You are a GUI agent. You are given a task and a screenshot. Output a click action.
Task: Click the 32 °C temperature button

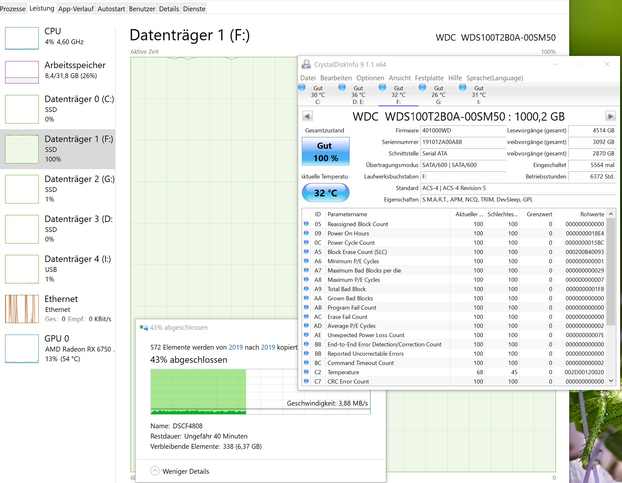pyautogui.click(x=325, y=193)
